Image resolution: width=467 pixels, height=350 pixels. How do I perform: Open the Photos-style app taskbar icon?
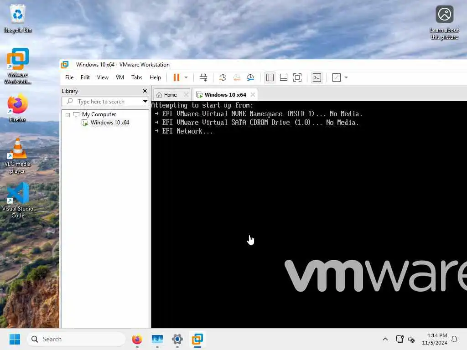157,339
